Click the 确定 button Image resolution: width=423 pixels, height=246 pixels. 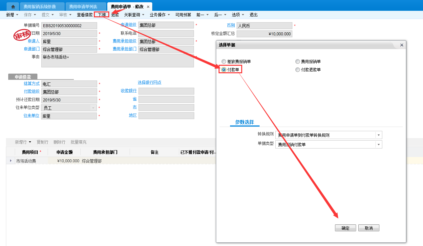coord(345,228)
